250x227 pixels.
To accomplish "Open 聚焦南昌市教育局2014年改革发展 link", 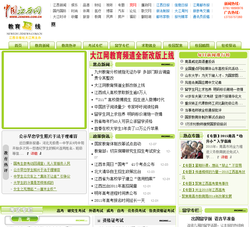I will click(207, 196).
